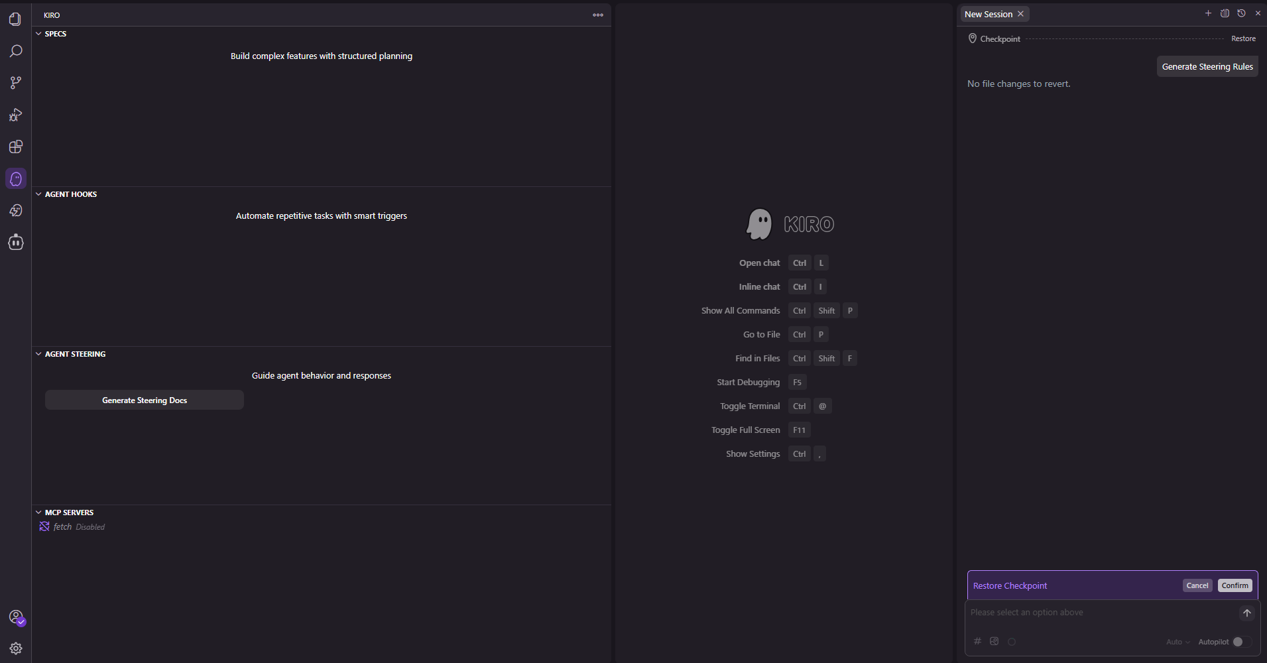Open Run and Debug view icon

coord(15,115)
